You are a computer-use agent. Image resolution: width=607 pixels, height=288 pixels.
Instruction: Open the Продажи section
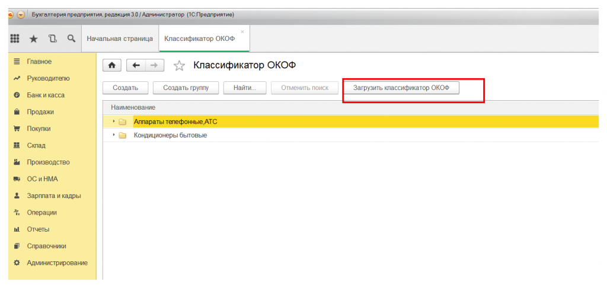[40, 112]
